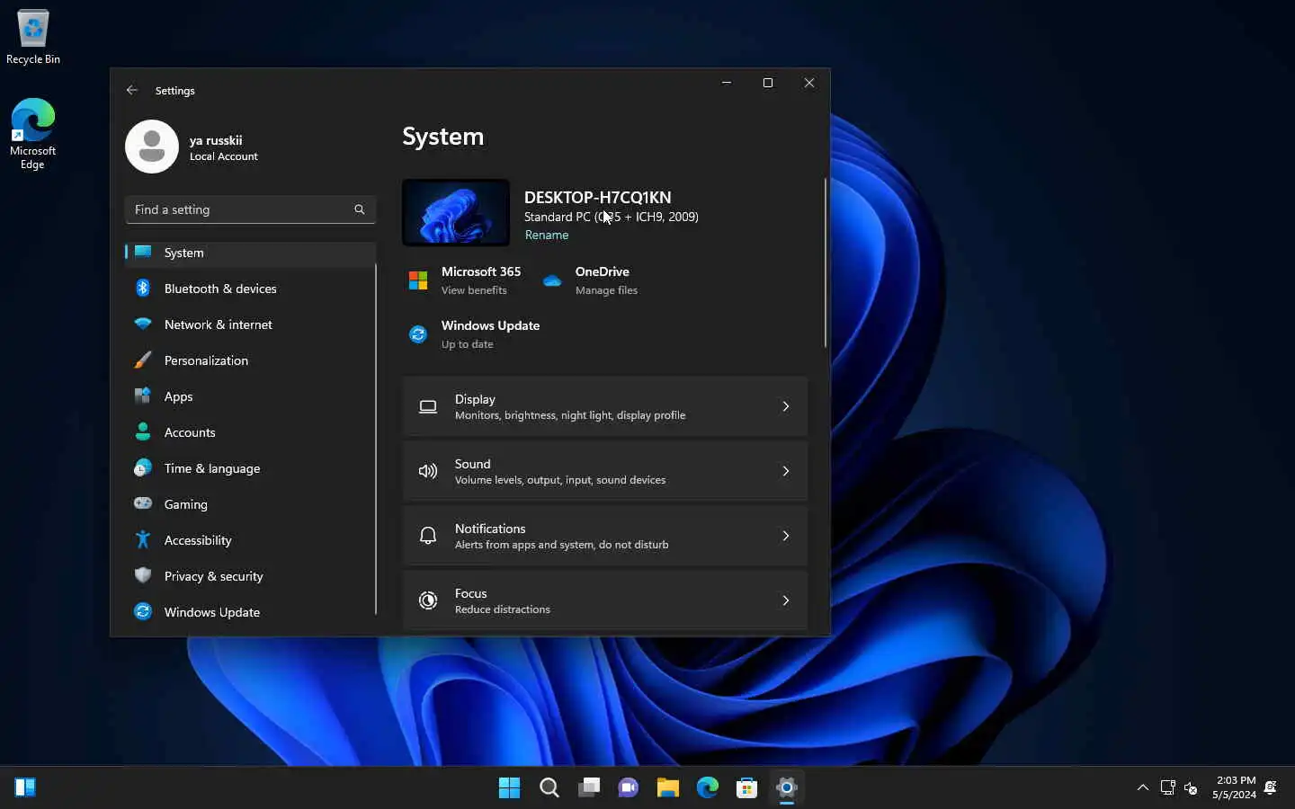The height and width of the screenshot is (809, 1295).
Task: Open the Windows Start menu
Action: [x=509, y=787]
